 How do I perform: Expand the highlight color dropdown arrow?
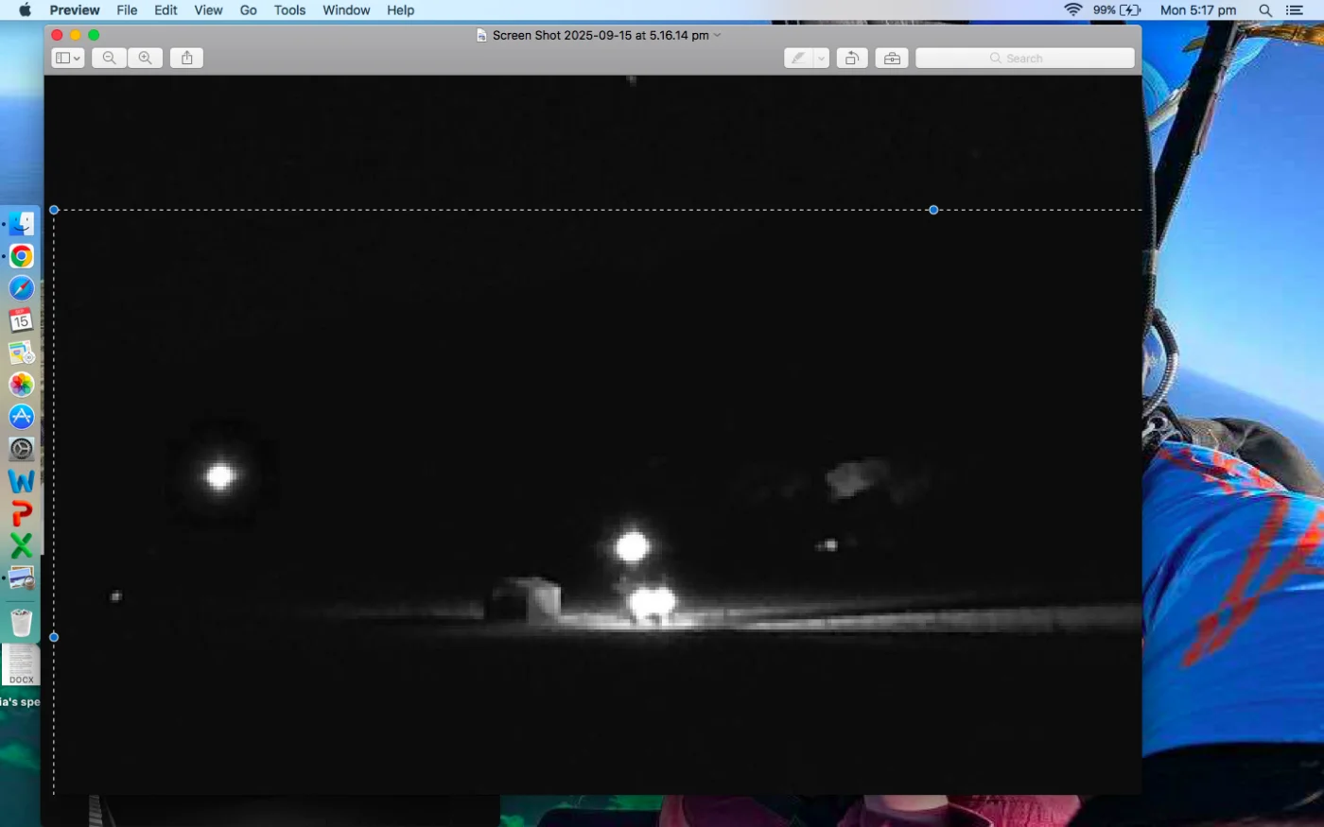click(821, 58)
